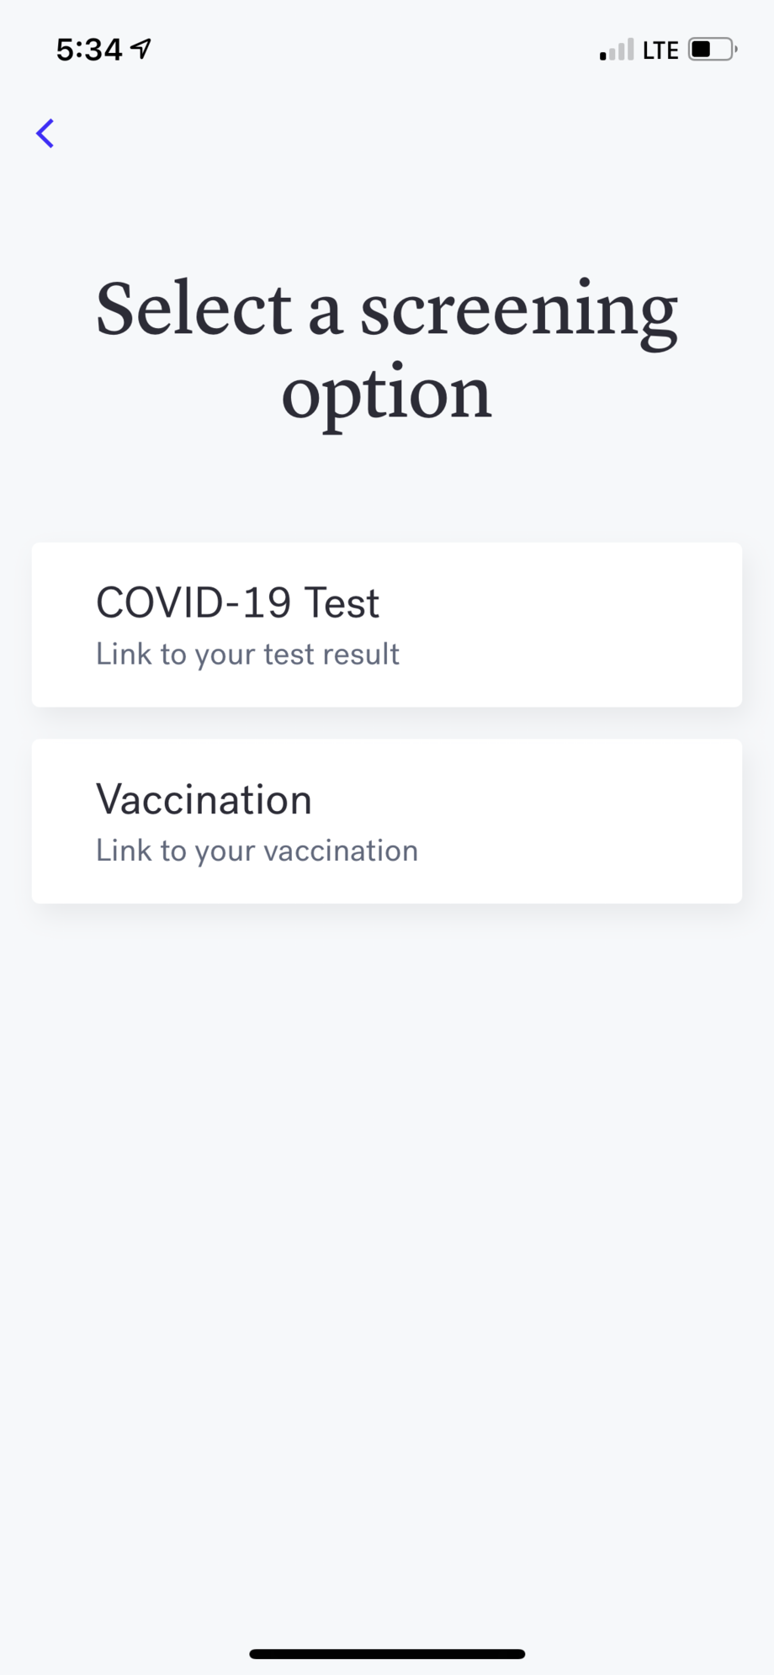Tap the home indicator bar at bottom
The image size is (774, 1675).
point(387,1654)
